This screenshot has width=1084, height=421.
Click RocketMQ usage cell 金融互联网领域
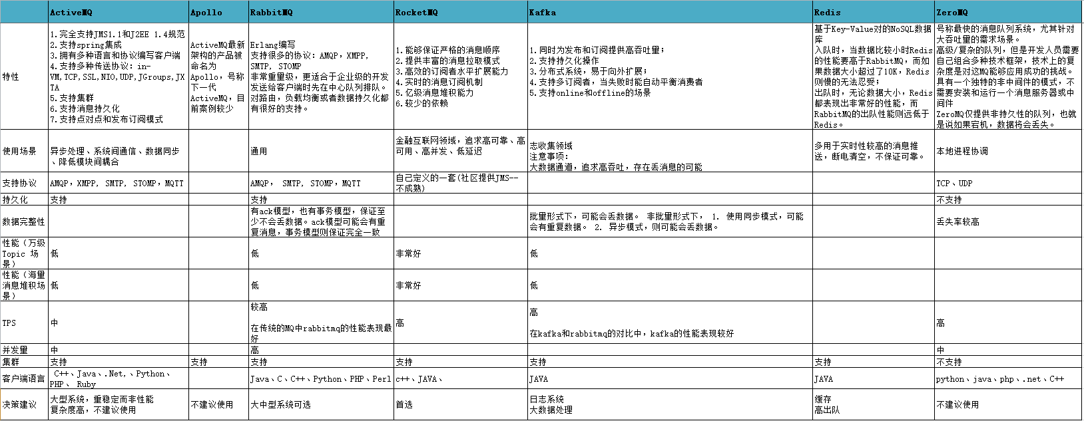pyautogui.click(x=461, y=151)
